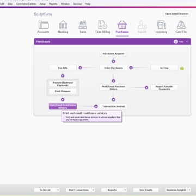Open Report Taxable Payments
The width and height of the screenshot is (196, 196).
(x=164, y=88)
